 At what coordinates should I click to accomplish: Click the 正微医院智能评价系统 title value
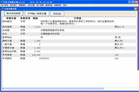(x=52, y=30)
